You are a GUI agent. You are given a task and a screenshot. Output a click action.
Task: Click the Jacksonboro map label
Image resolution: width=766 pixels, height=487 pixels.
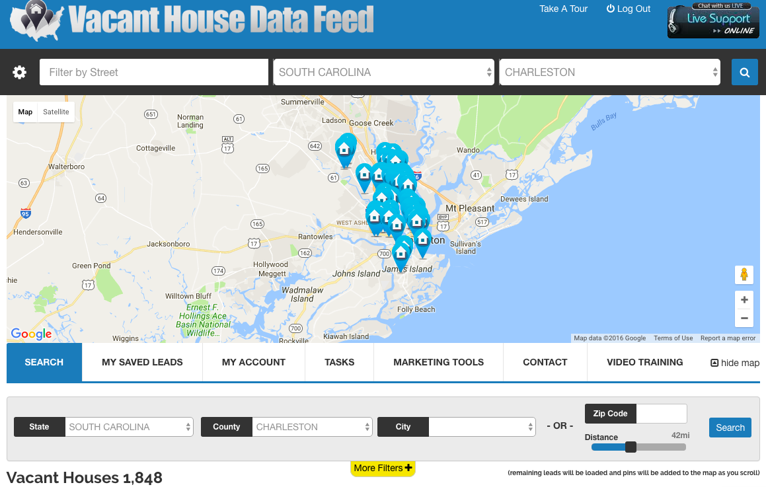[x=169, y=244]
